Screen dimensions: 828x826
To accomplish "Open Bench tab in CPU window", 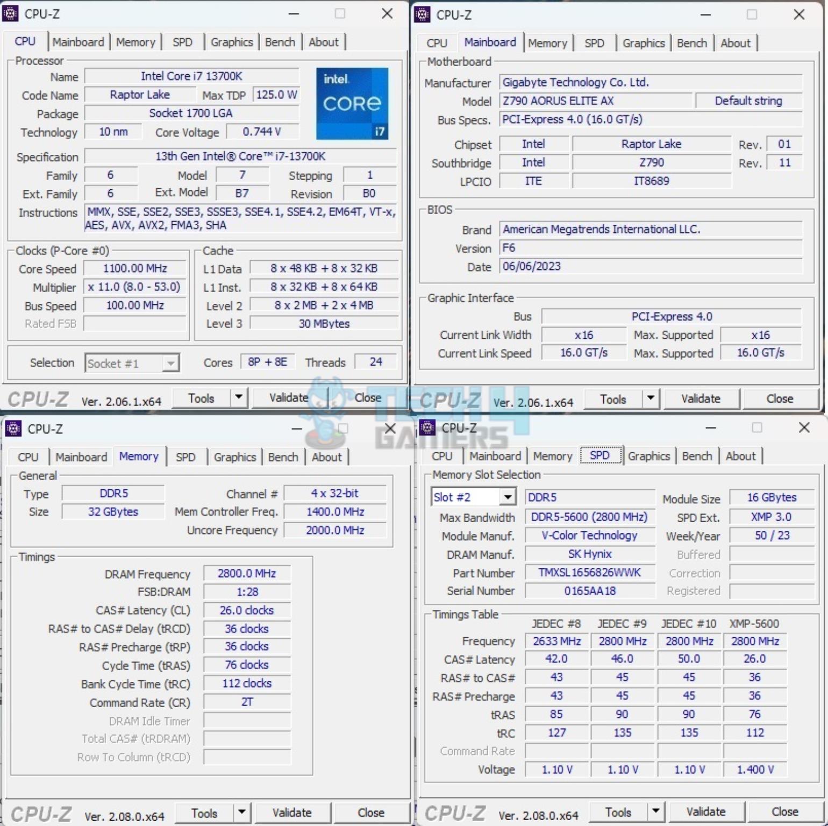I will point(280,42).
